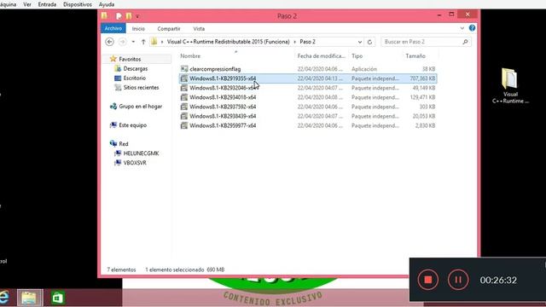The image size is (546, 307).
Task: Click Visual C++ Runtime Redistributable 2015 breadcrumb
Action: [228, 42]
